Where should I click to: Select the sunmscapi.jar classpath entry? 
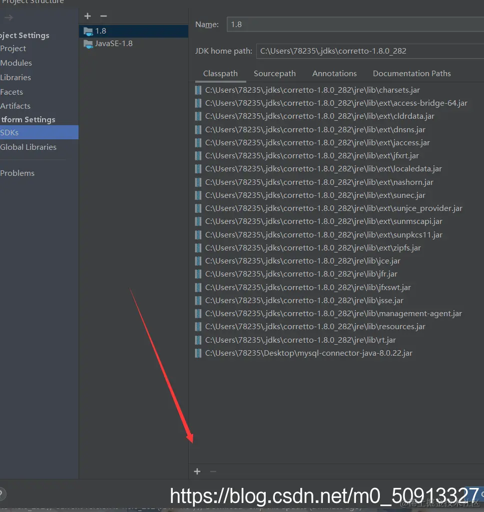coord(324,221)
